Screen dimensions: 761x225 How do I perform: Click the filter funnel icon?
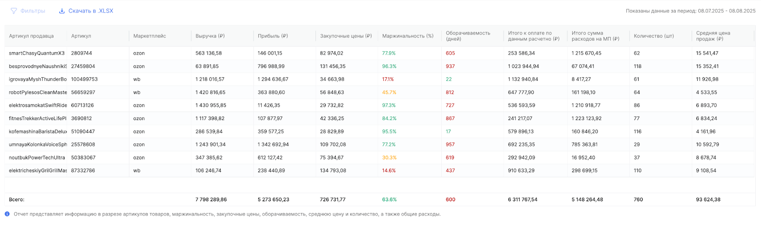pos(14,11)
